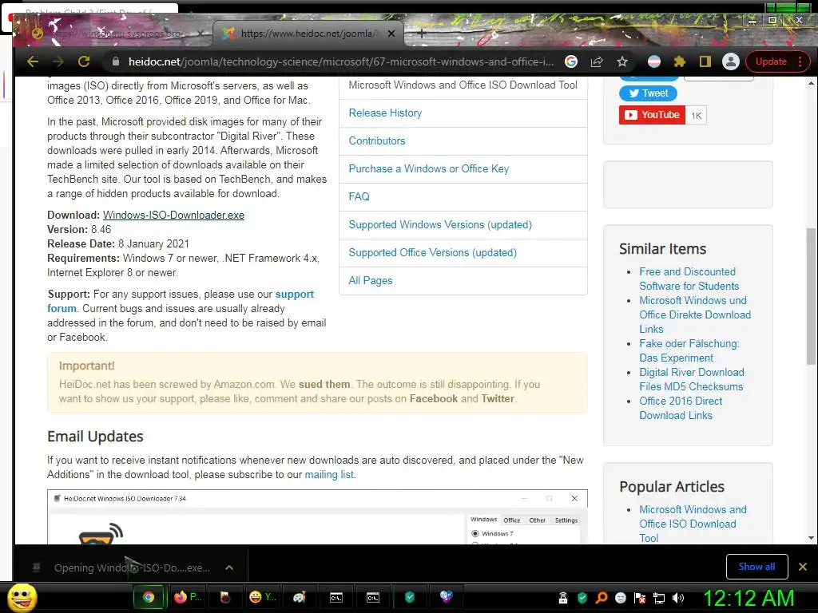Open the blue bubbles taskbar icon

(446, 597)
